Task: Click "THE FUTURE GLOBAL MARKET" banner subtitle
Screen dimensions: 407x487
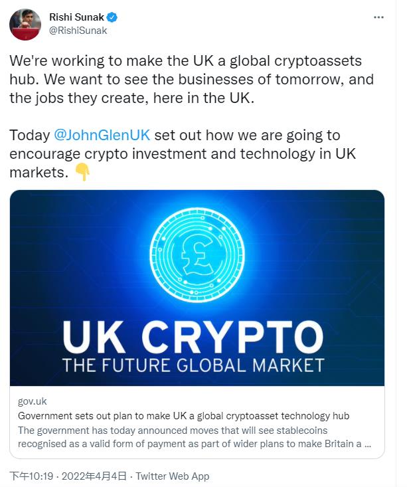Action: [x=193, y=365]
